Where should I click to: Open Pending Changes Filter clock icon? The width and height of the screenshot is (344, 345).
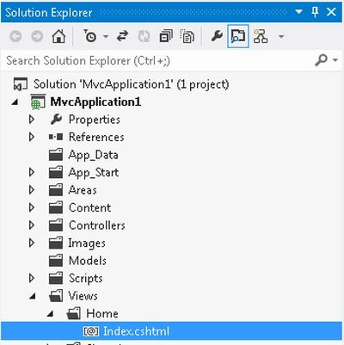pyautogui.click(x=89, y=36)
